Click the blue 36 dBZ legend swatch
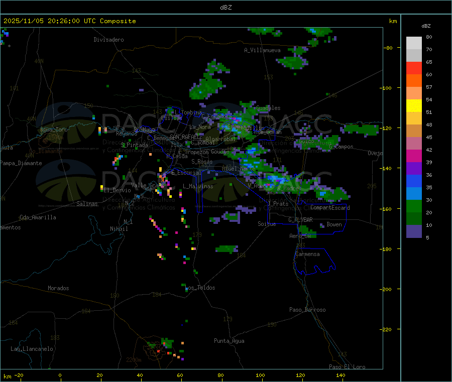Image resolution: width=452 pixels, height=382 pixels. point(414,181)
